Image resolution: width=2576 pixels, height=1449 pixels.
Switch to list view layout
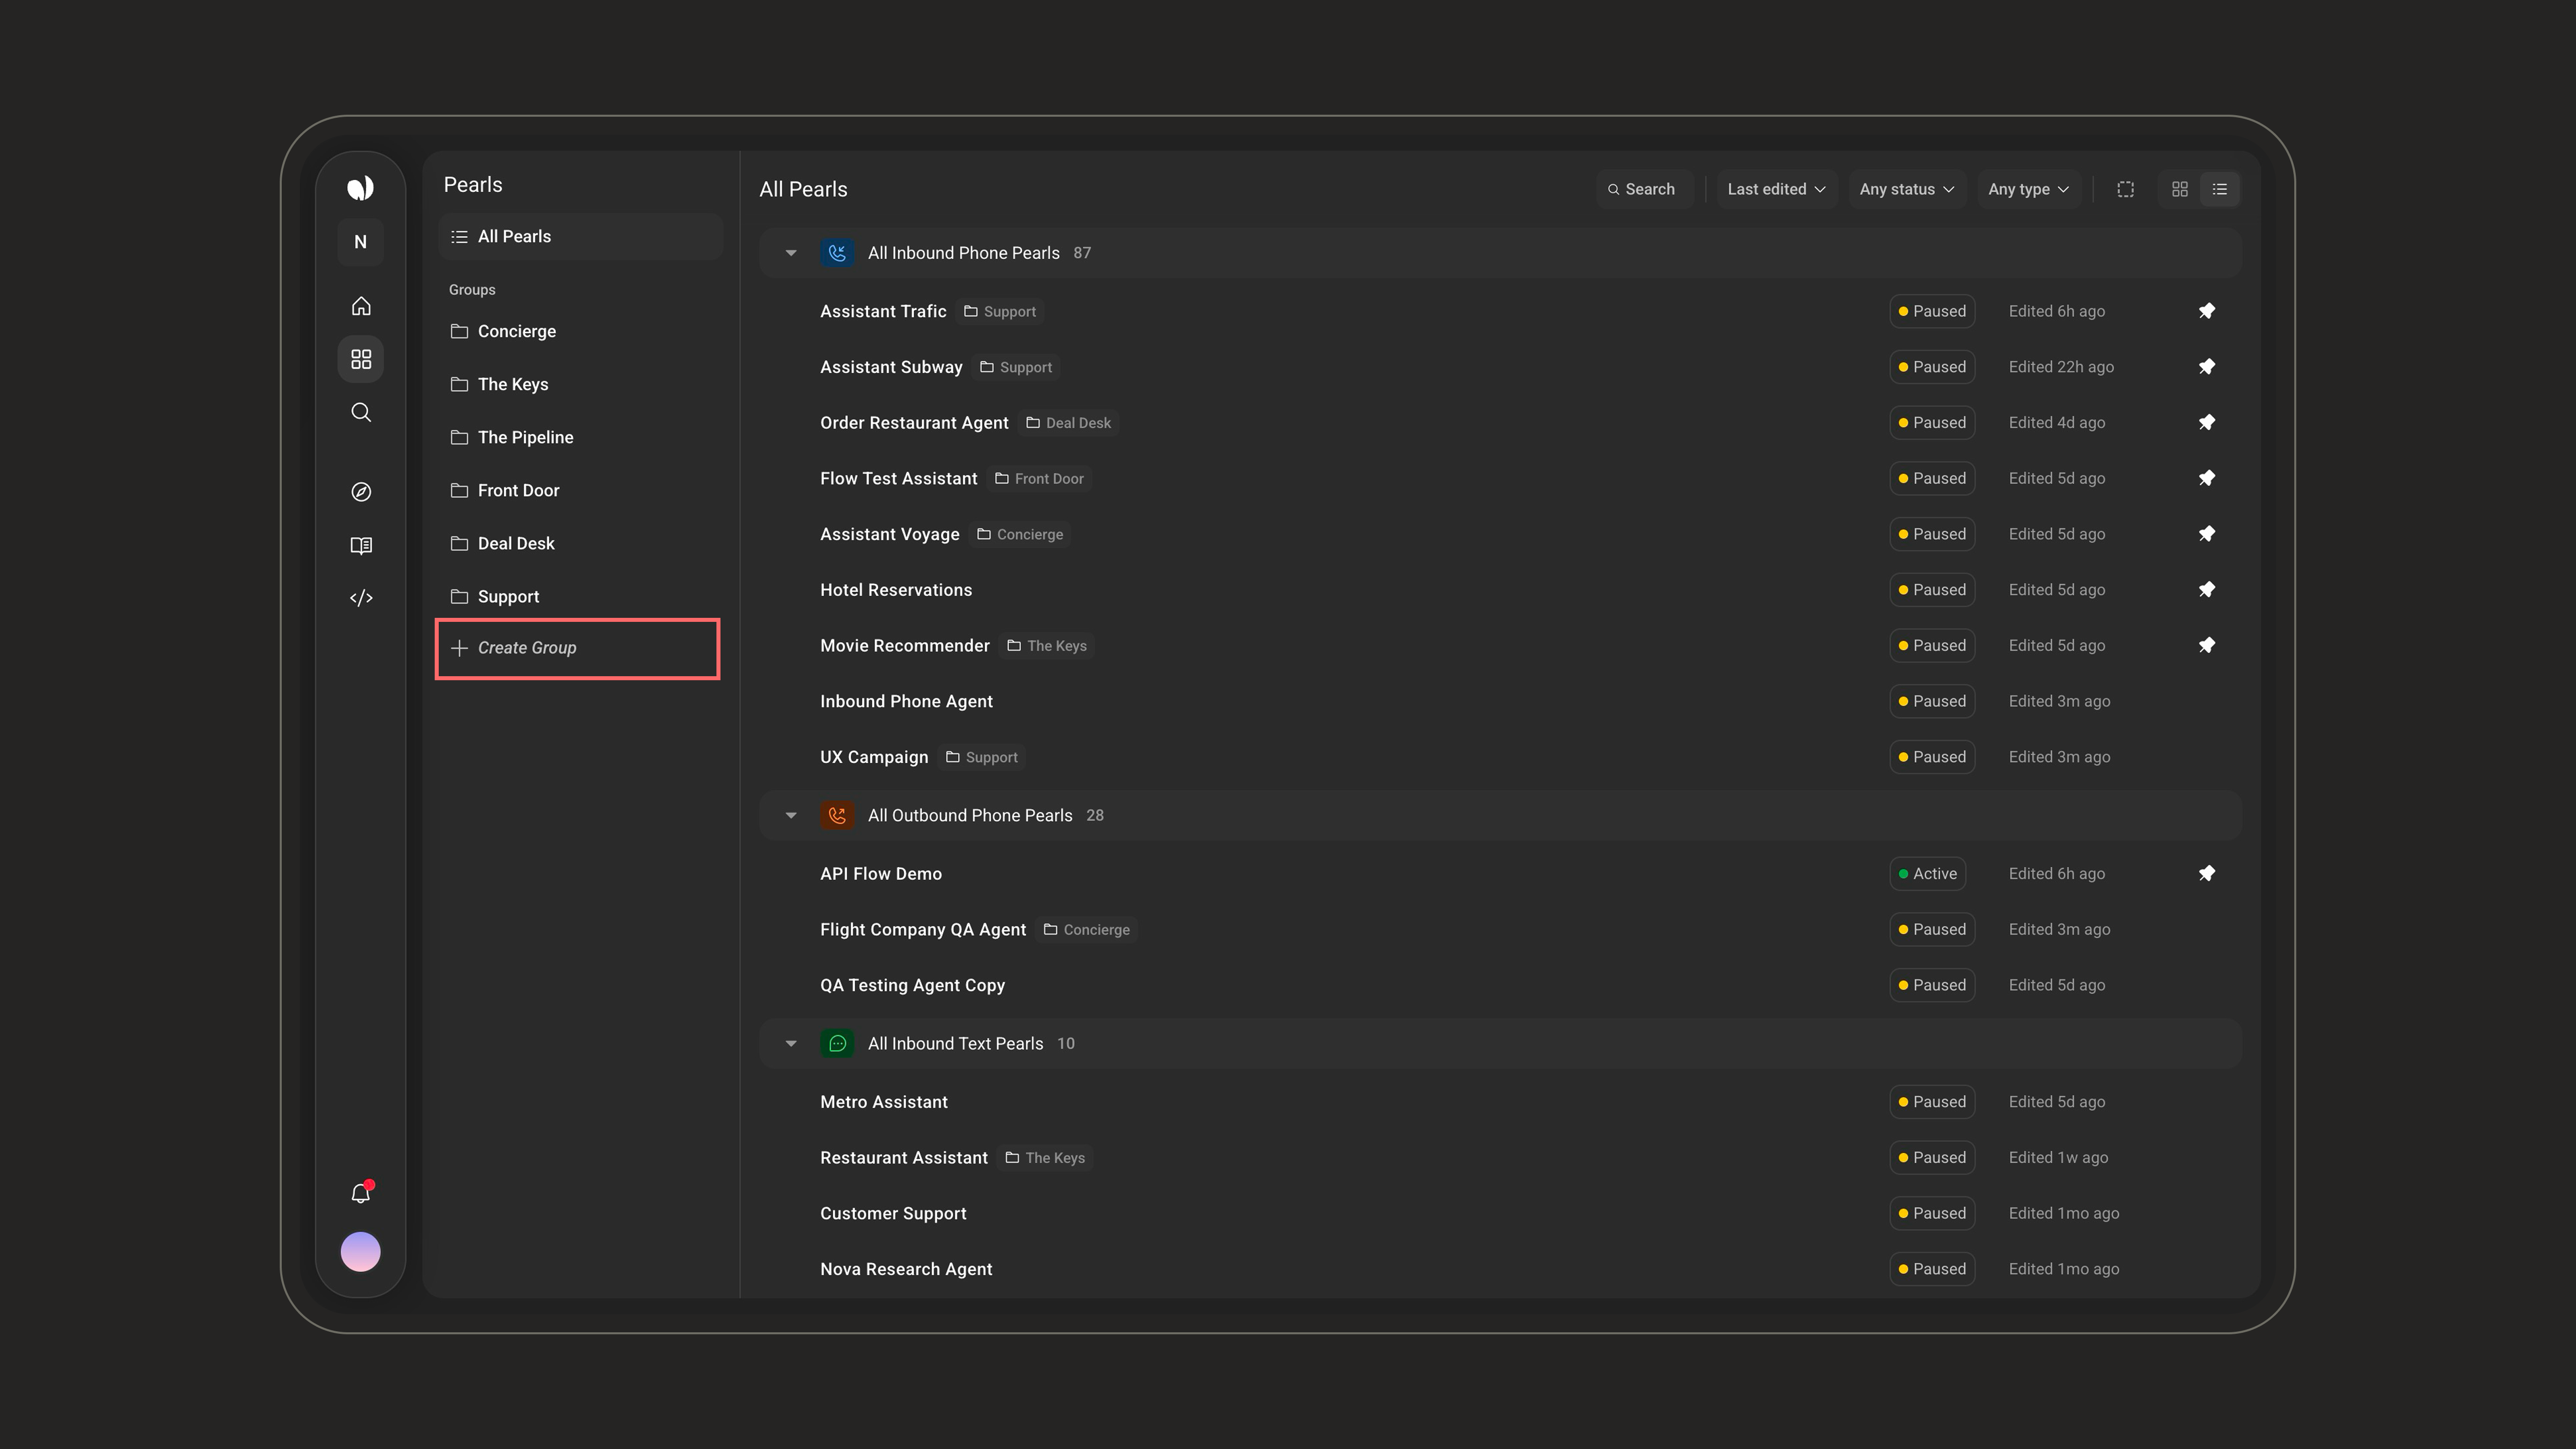click(x=2220, y=189)
